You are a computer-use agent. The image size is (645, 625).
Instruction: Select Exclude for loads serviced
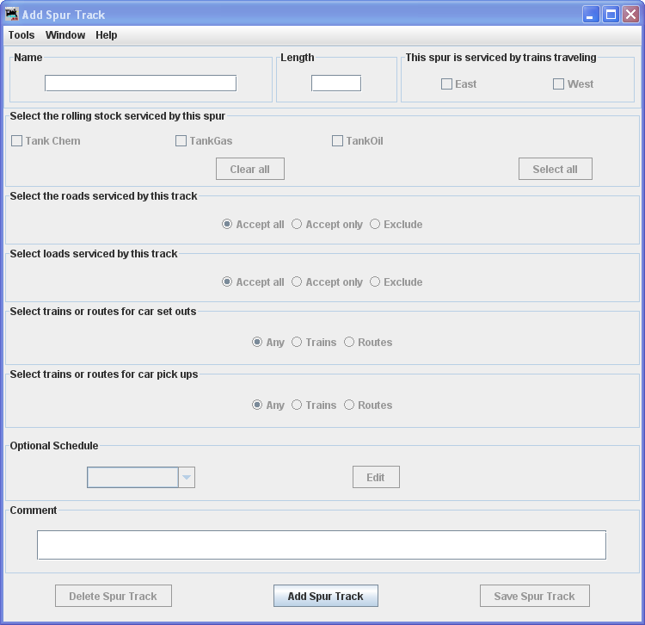coord(375,282)
